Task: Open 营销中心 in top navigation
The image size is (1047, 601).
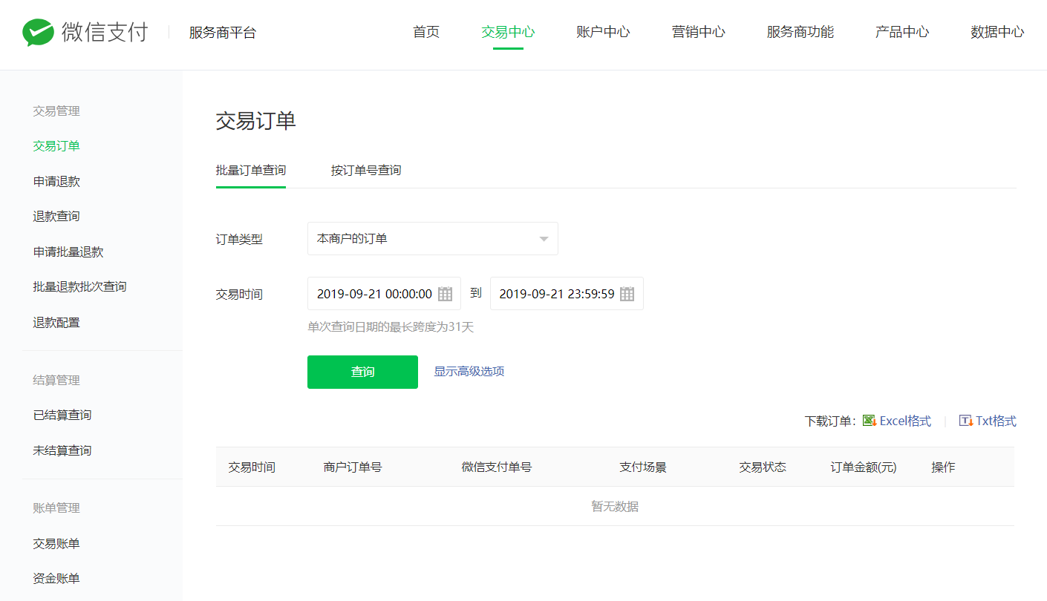Action: click(x=699, y=32)
